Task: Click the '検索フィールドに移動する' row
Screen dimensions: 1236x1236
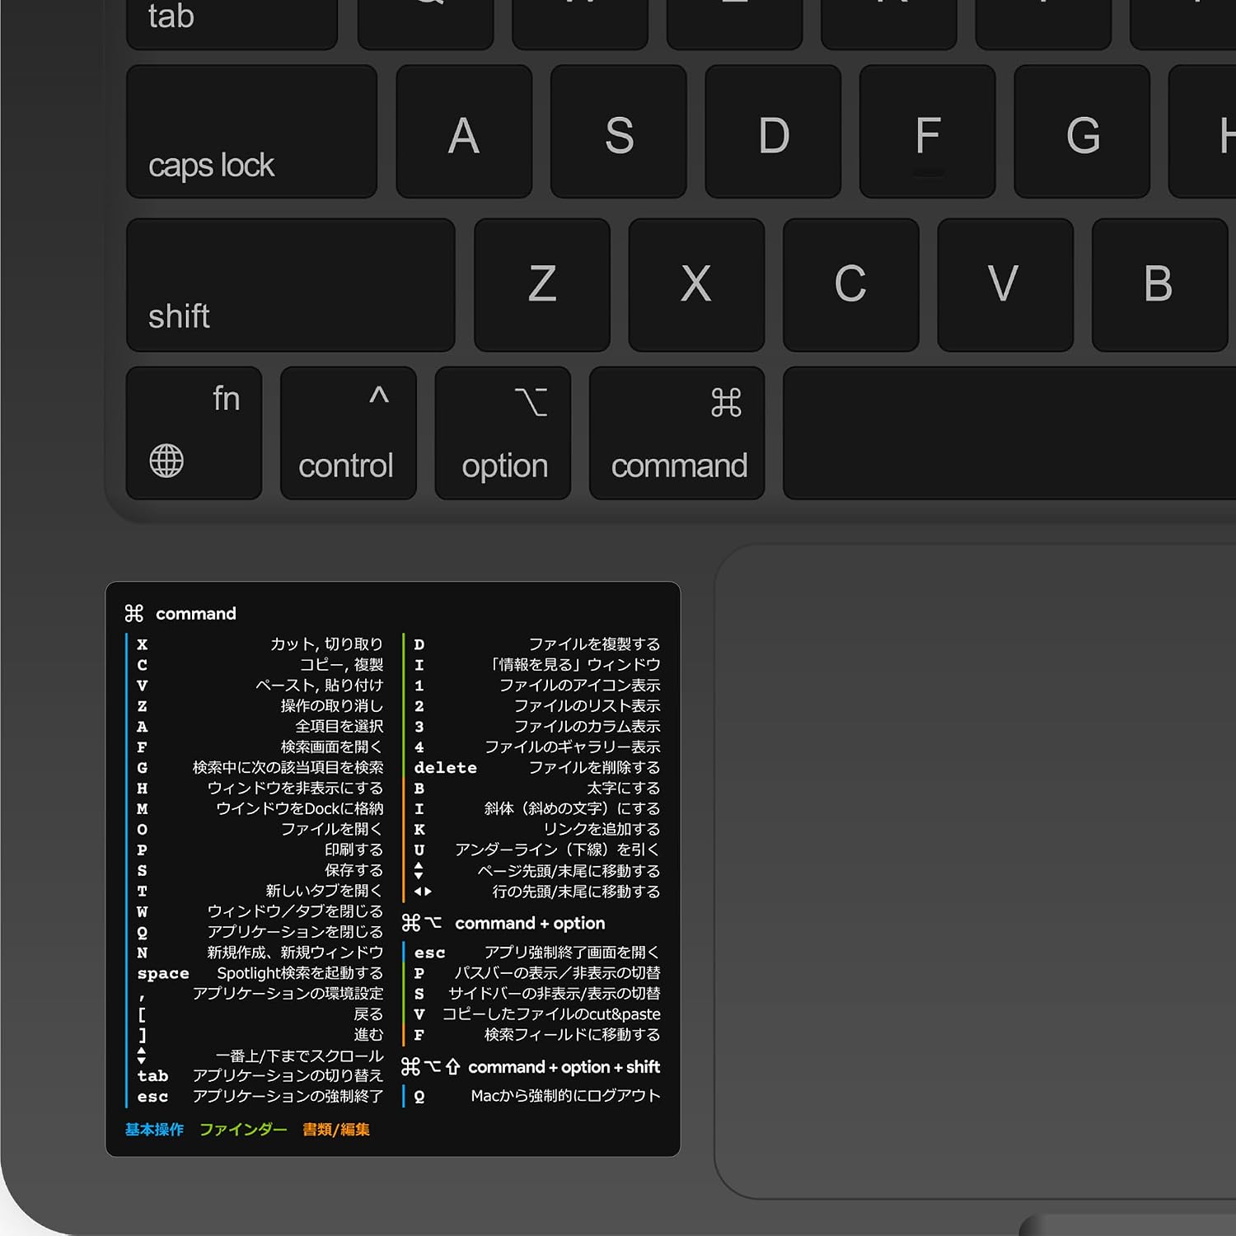Action: 537,1035
